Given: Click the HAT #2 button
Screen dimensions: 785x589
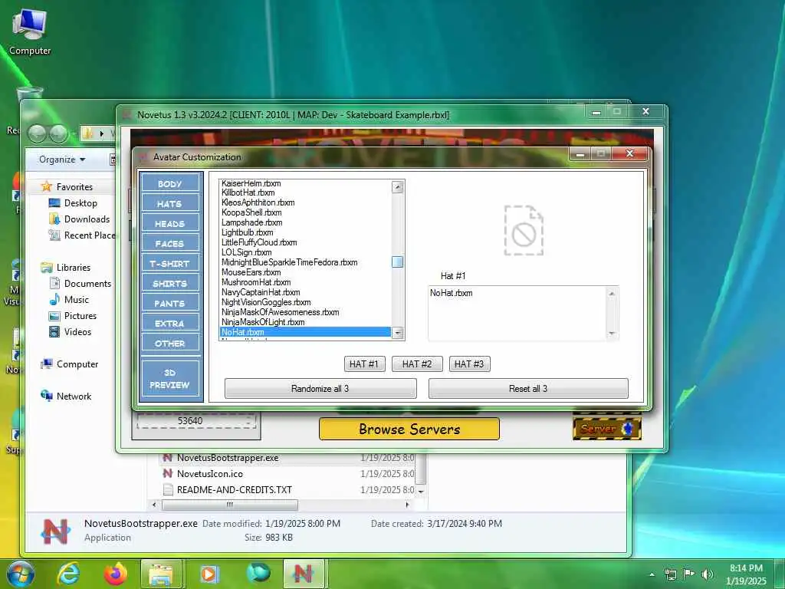Looking at the screenshot, I should click(416, 364).
